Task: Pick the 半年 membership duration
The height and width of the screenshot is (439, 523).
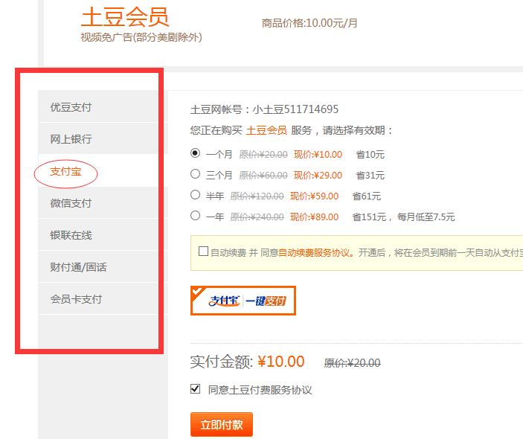Action: 195,195
